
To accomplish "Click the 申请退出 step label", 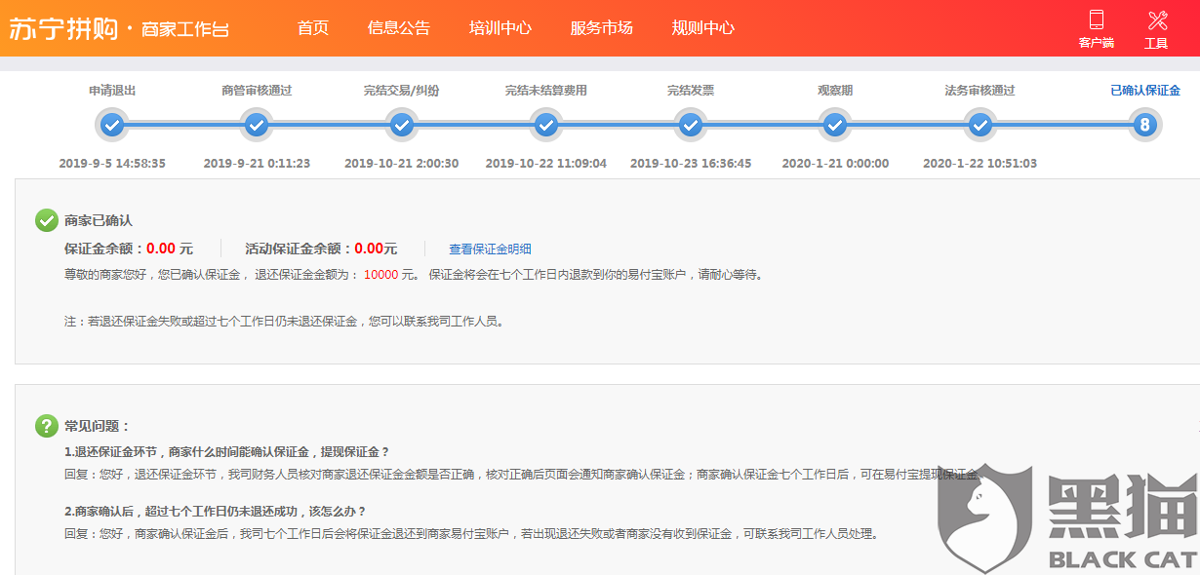I will (112, 91).
